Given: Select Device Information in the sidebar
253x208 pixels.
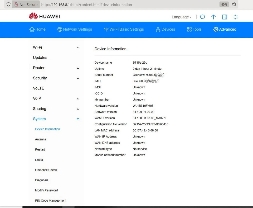Looking at the screenshot, I should 47,129.
